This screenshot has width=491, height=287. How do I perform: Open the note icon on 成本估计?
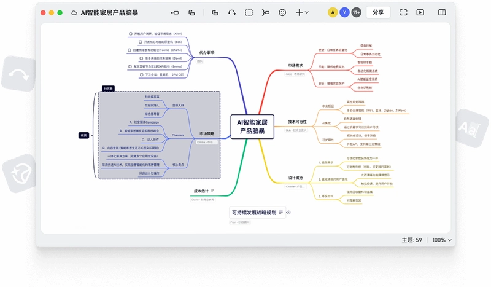tap(212, 191)
